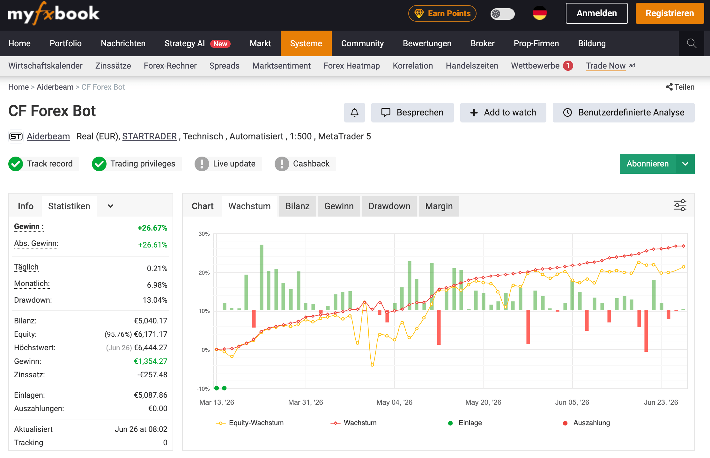Click the Cashback warning icon
The height and width of the screenshot is (458, 710).
click(x=282, y=164)
